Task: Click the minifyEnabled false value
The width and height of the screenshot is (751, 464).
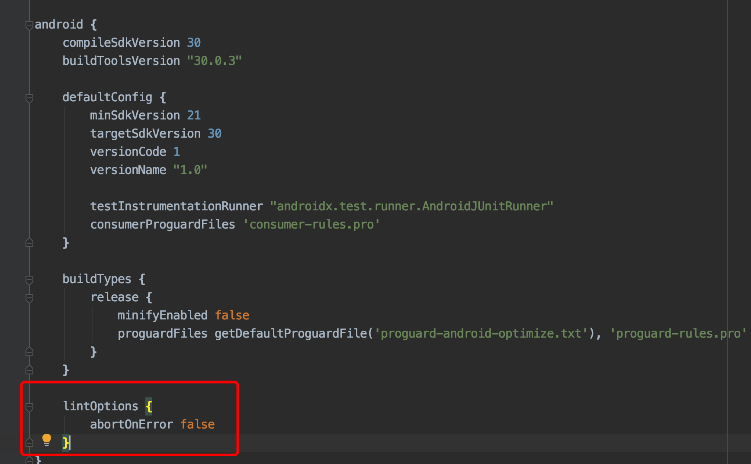Action: (232, 315)
